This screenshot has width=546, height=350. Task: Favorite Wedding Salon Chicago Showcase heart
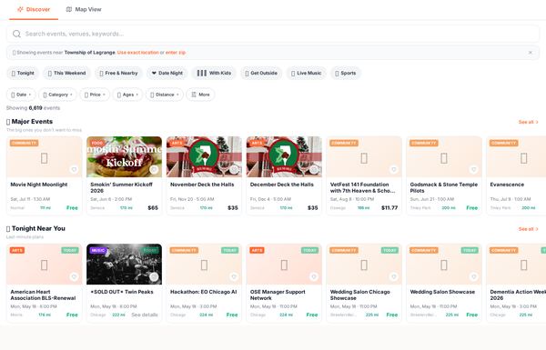click(394, 276)
